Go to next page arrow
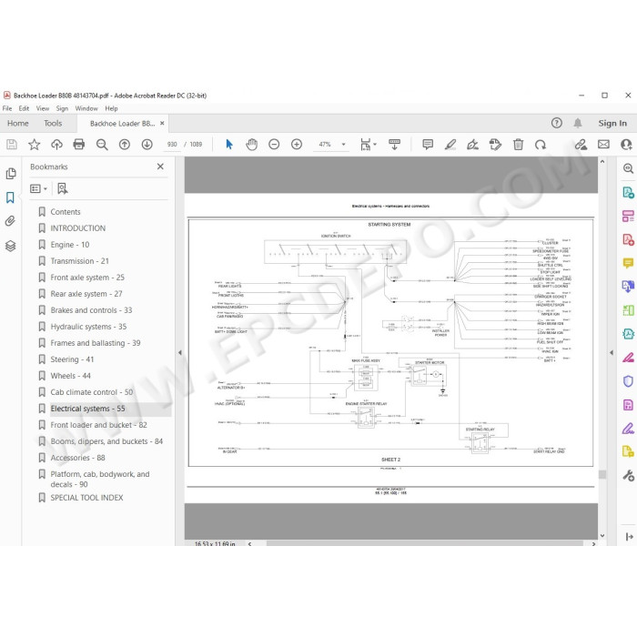This screenshot has width=637, height=637. (x=147, y=144)
